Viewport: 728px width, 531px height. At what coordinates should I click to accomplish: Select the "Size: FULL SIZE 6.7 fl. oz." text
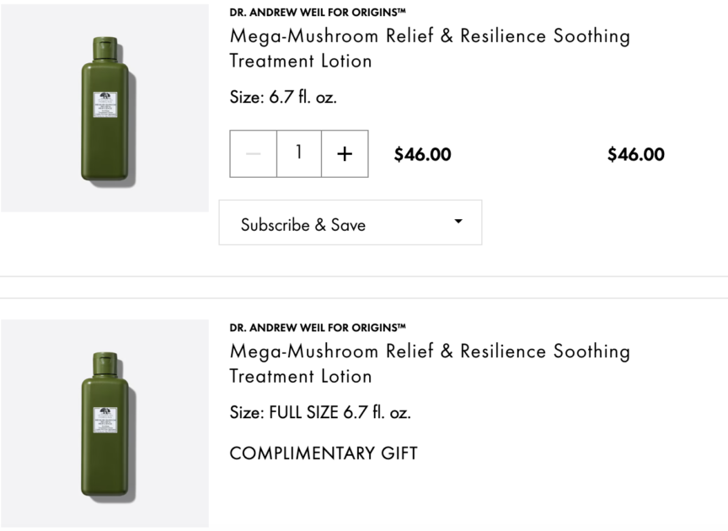[320, 412]
